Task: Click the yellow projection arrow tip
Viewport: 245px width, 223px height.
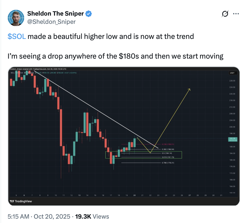Action: (x=190, y=89)
